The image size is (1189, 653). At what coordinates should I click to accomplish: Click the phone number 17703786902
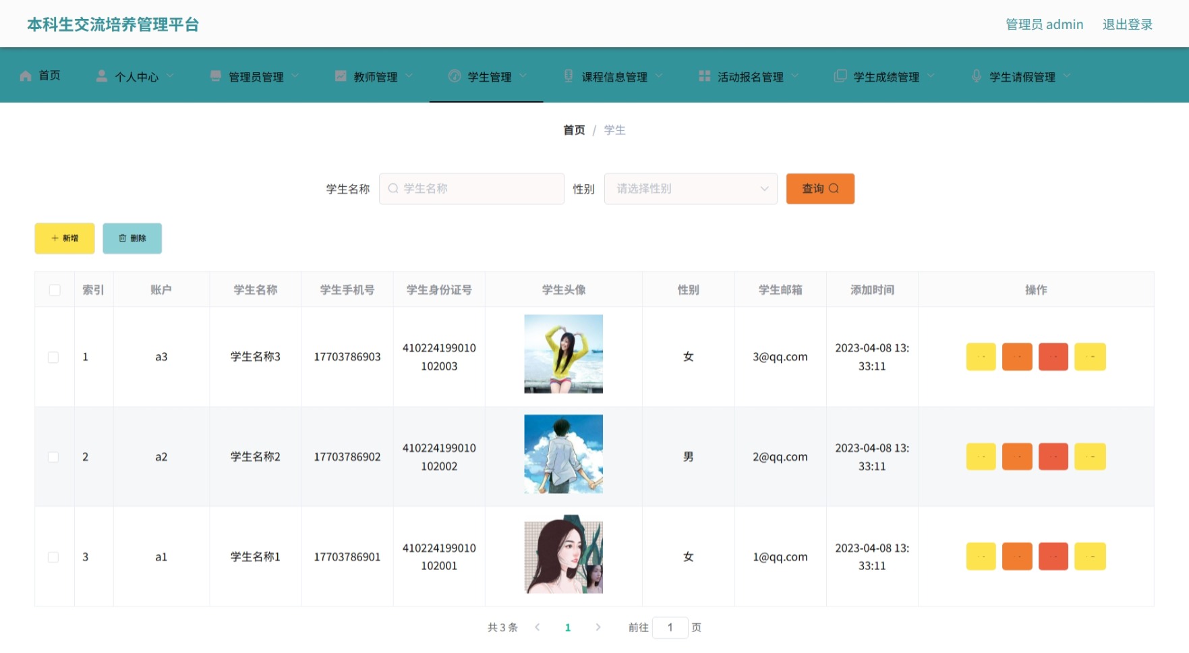tap(347, 457)
